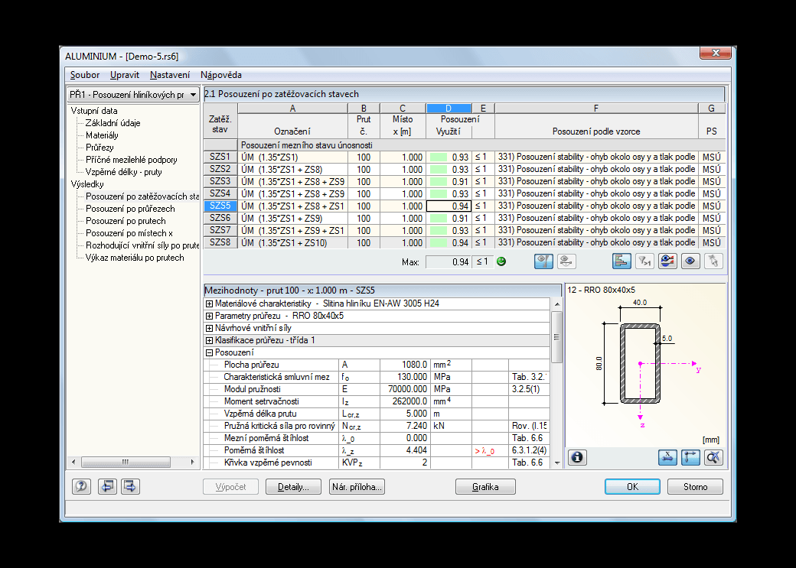Select Materiály in the navigator tree

tap(102, 135)
